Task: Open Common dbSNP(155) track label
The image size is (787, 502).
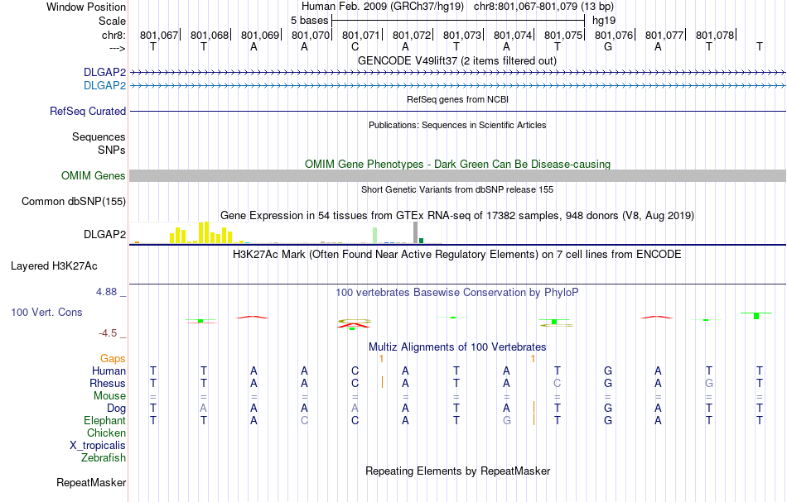Action: point(73,202)
